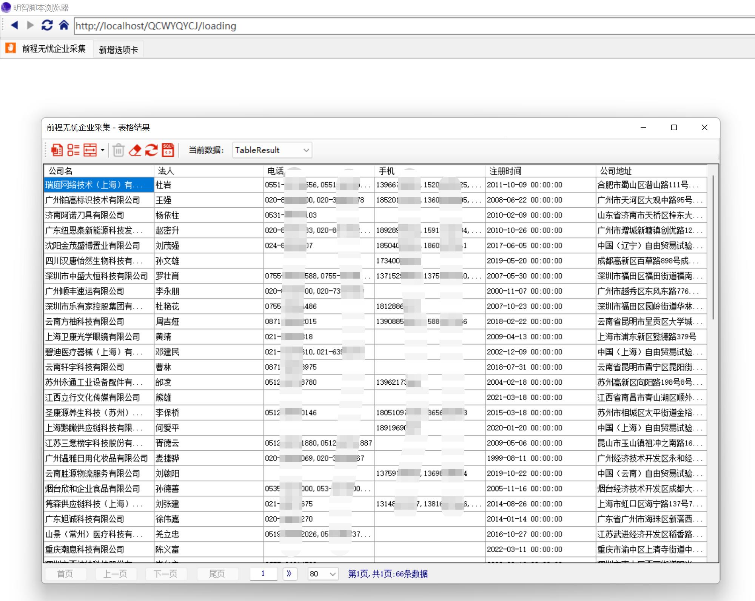
Task: Click the browser forward arrow
Action: point(31,25)
